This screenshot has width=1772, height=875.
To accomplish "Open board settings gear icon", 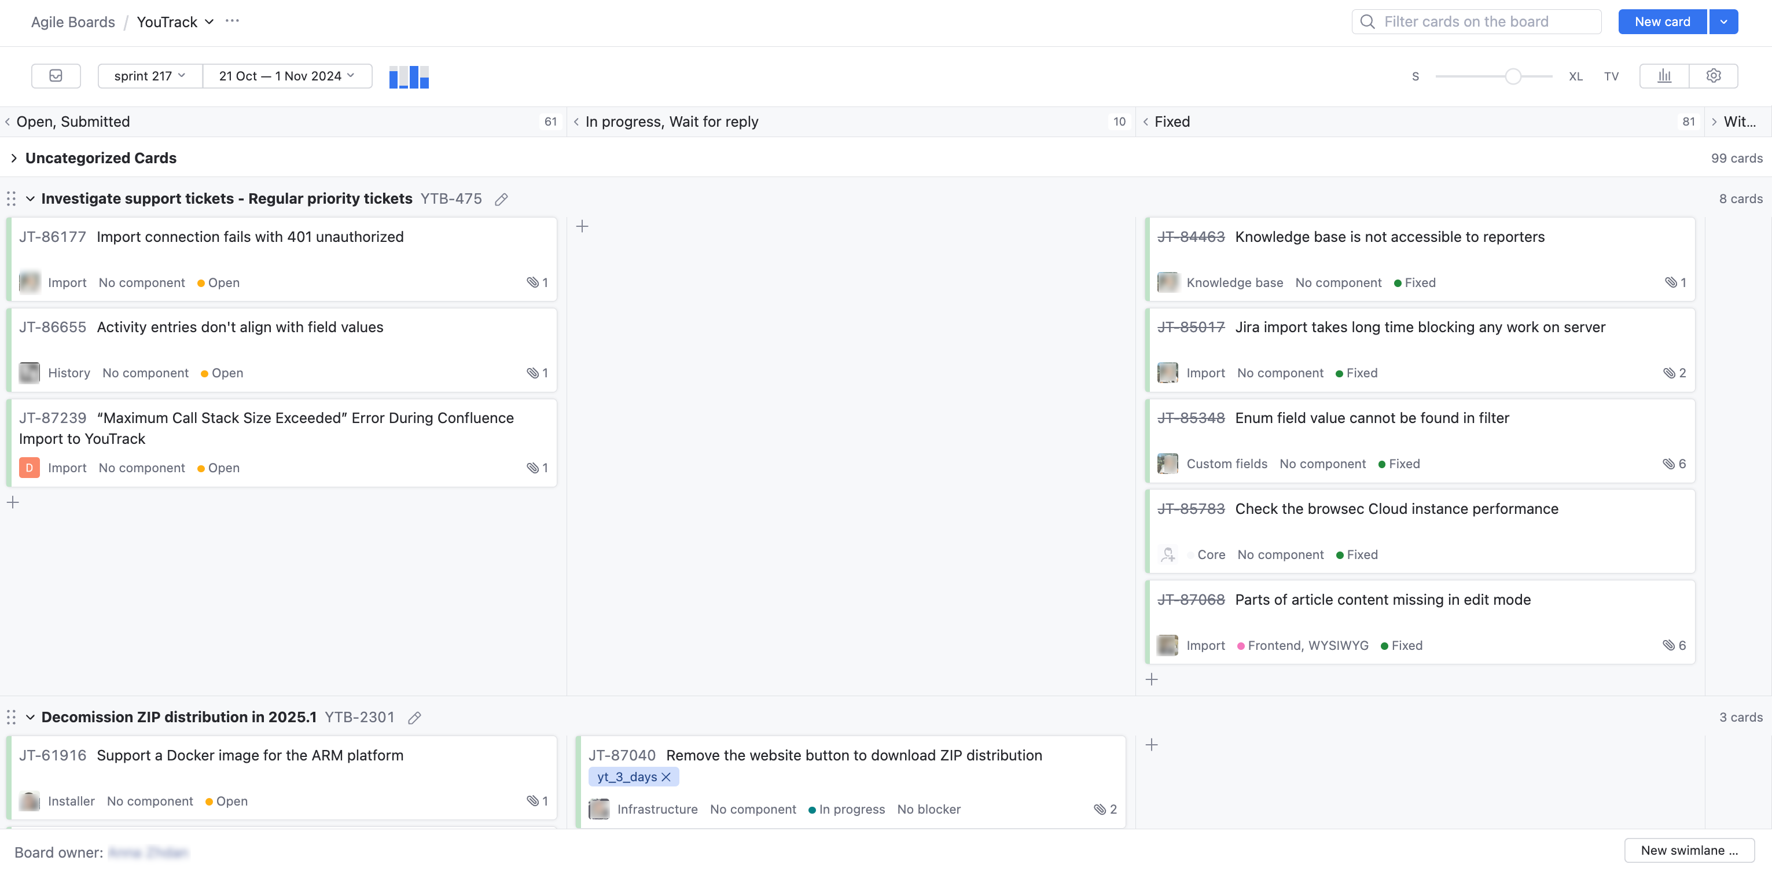I will 1713,76.
